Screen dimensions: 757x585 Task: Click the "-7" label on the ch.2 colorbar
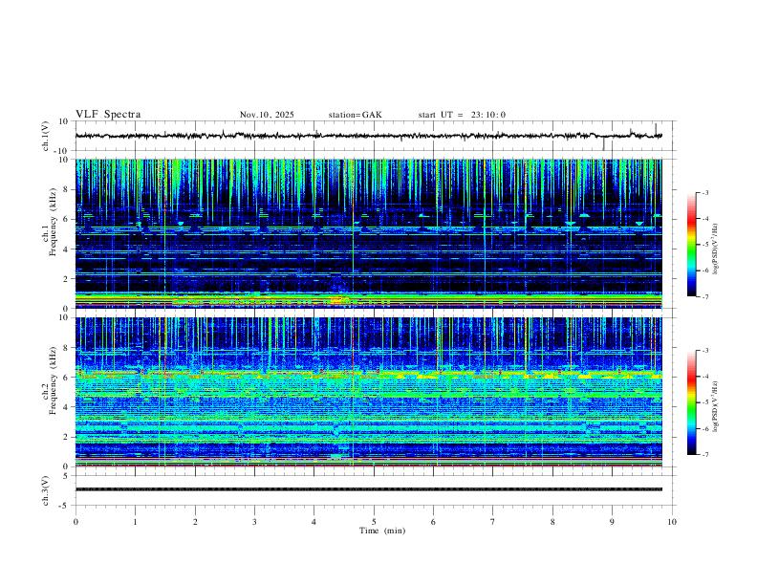pyautogui.click(x=704, y=454)
